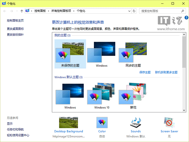Viewport: 189px width, 142px height.
Task: Expand the chevron after 所有控制面板项 breadcrumb
Action: (x=74, y=11)
